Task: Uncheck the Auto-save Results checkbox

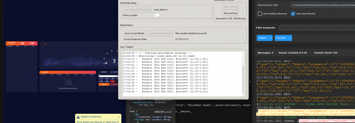Action: tap(293, 14)
